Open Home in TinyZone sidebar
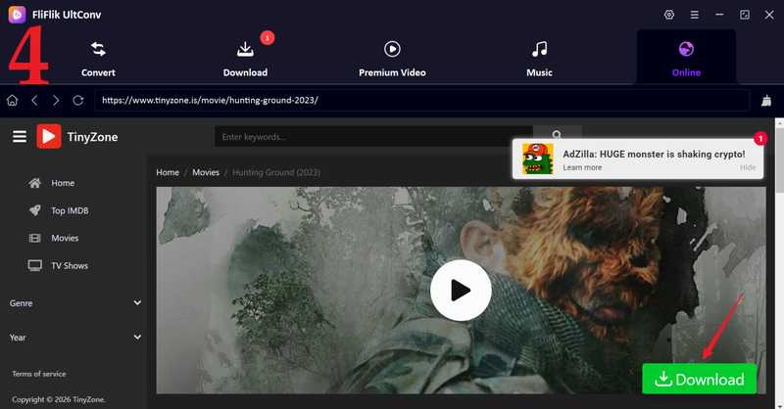Image resolution: width=784 pixels, height=409 pixels. click(63, 183)
